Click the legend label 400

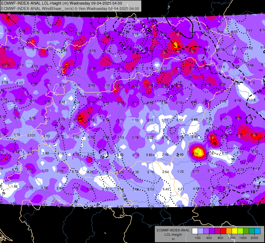(209, 238)
